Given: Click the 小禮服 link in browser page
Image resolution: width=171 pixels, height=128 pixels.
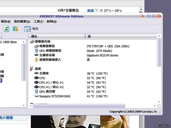Looking at the screenshot, I should 6,118.
